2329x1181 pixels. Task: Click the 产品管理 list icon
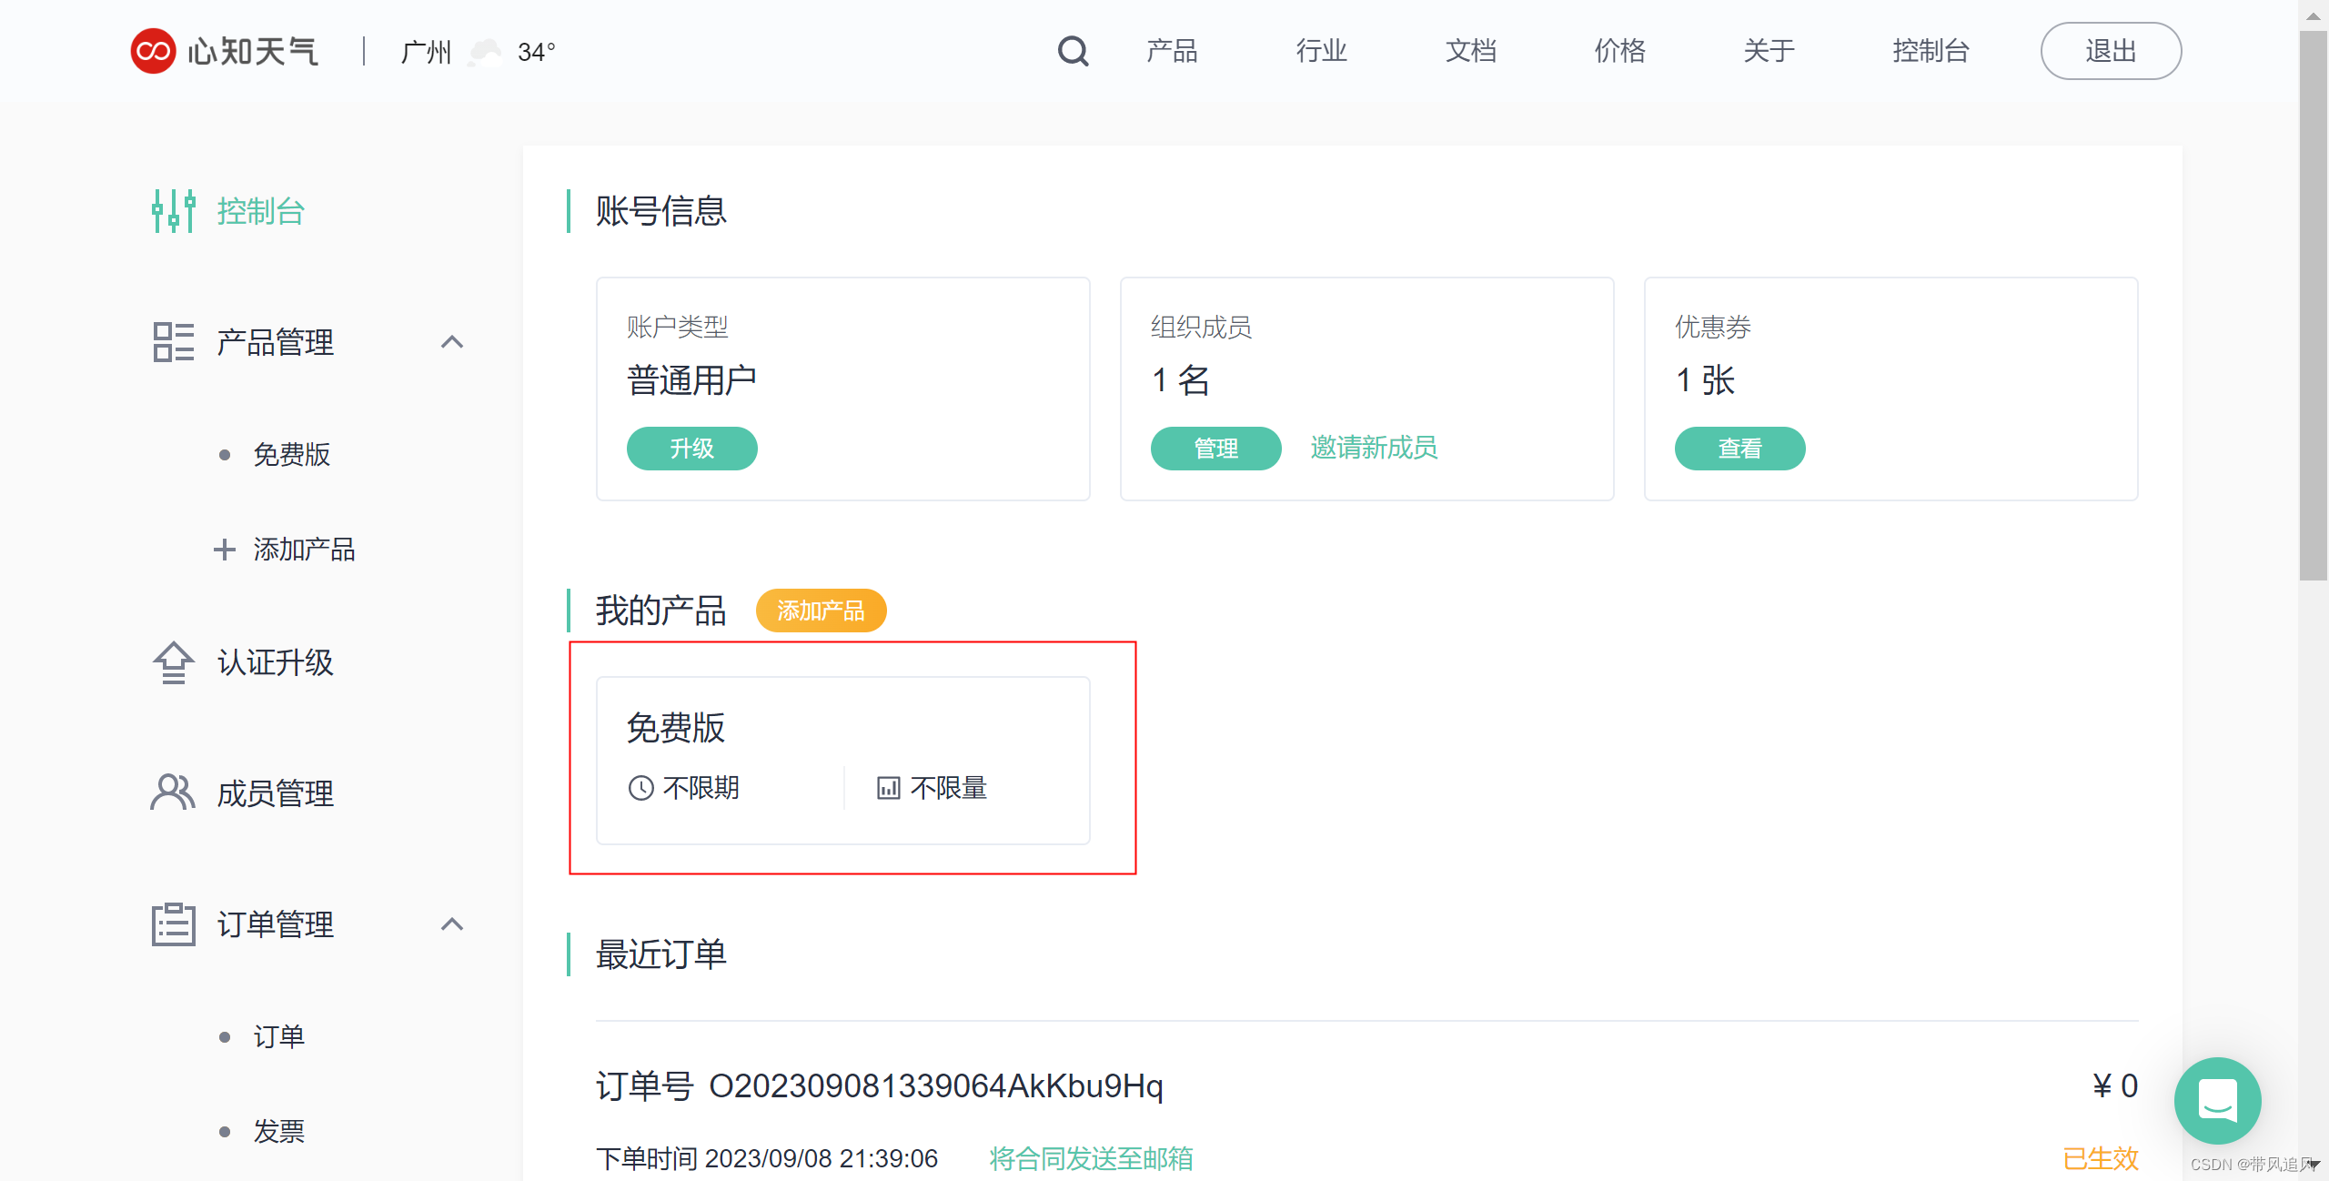[173, 342]
